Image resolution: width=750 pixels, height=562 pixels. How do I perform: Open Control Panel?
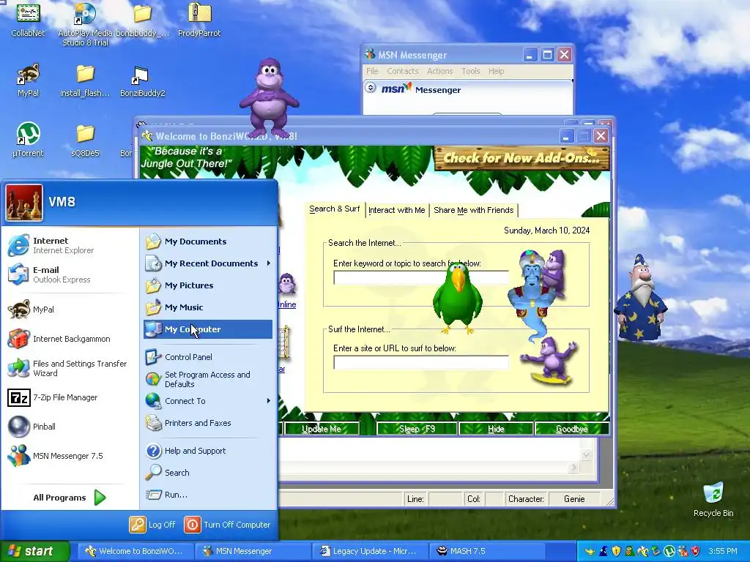[208, 357]
